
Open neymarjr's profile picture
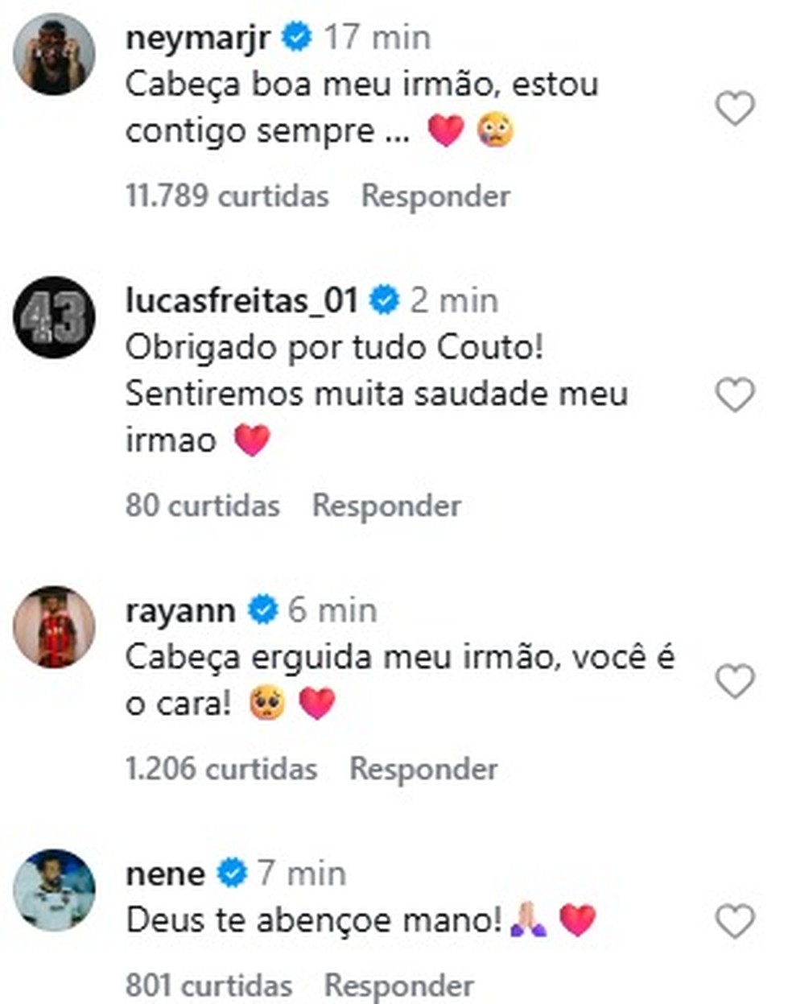click(54, 54)
